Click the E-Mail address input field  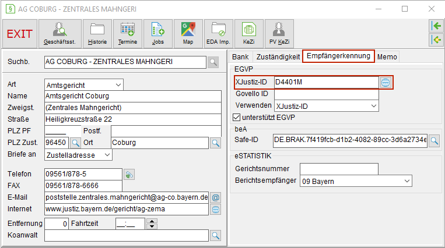[127, 197]
